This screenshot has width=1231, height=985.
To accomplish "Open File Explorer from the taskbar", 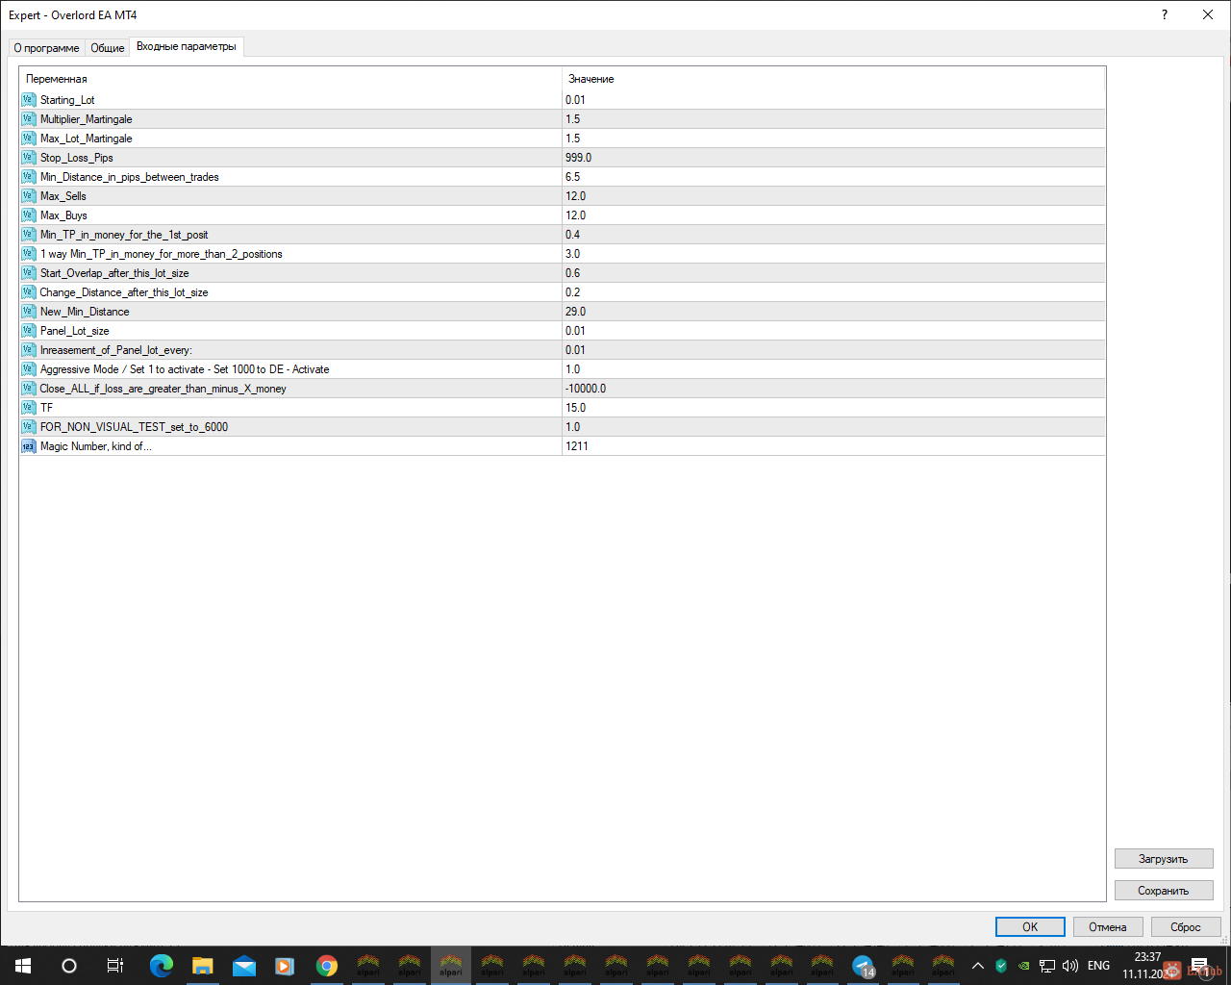I will 202,966.
